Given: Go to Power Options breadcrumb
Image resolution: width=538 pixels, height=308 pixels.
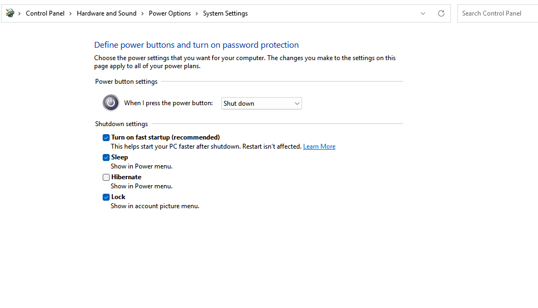Looking at the screenshot, I should [169, 13].
